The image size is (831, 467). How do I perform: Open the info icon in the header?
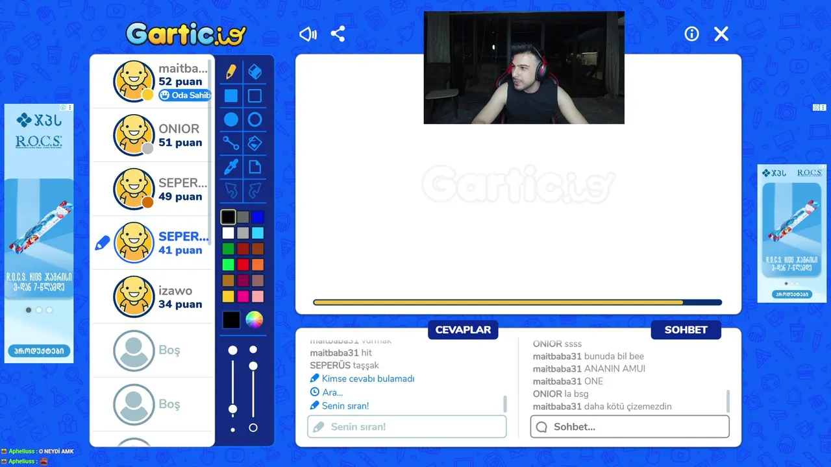pos(692,34)
